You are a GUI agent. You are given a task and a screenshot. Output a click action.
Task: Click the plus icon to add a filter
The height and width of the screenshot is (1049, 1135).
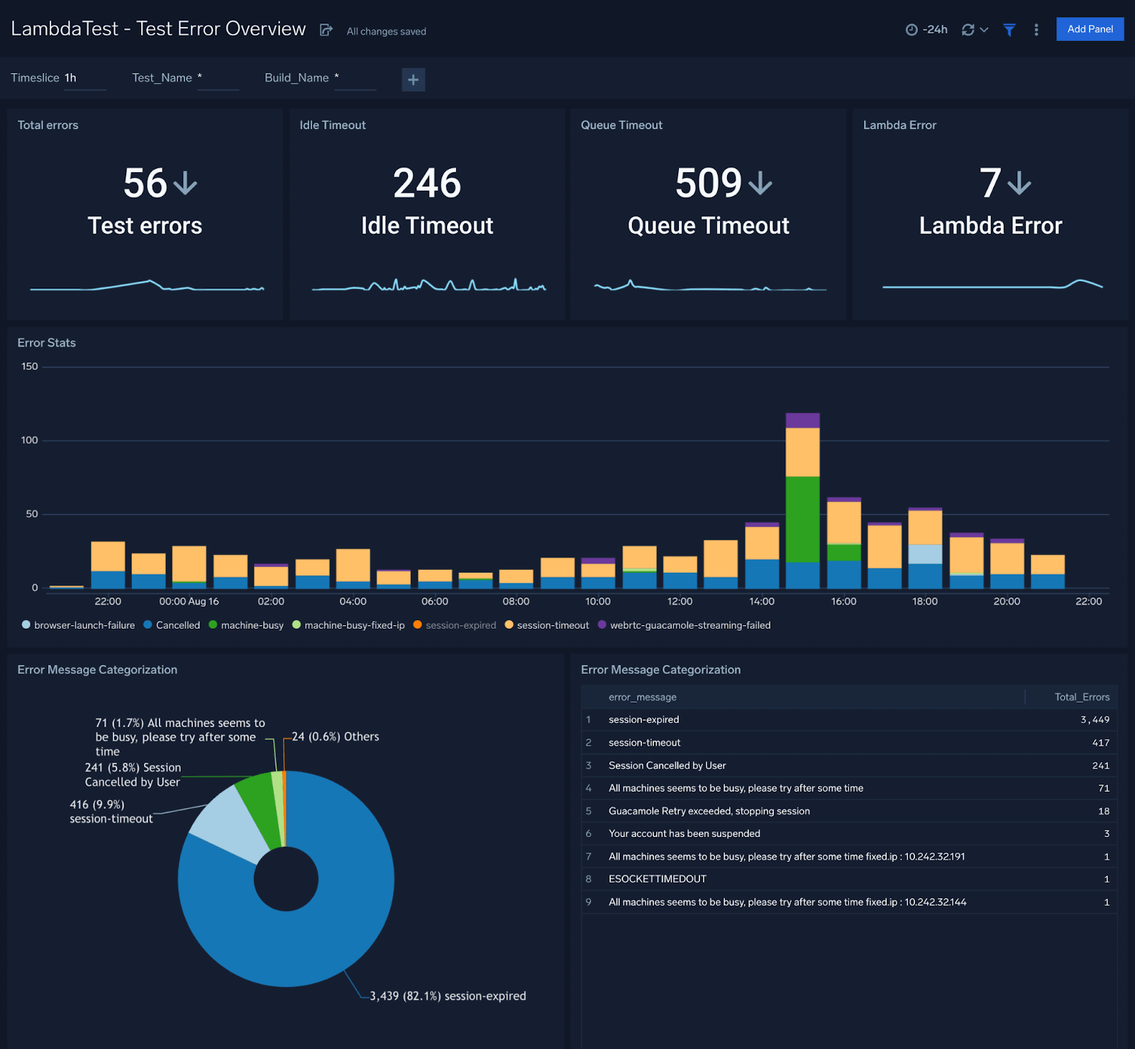click(x=413, y=79)
